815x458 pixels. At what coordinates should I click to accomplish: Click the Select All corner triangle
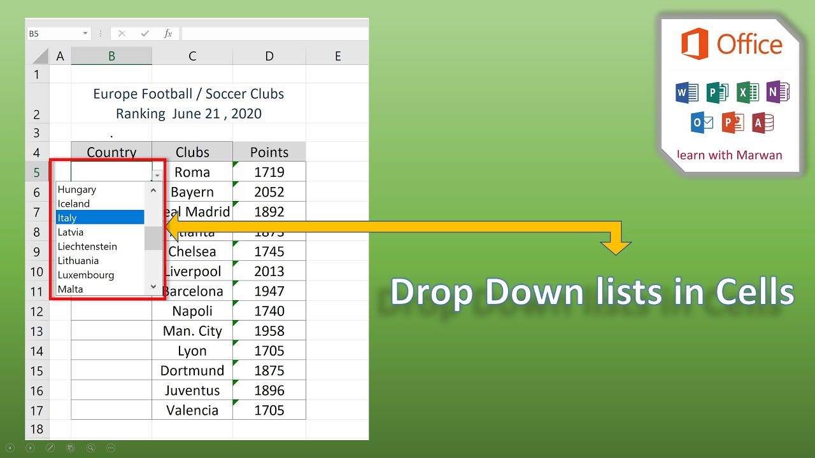pos(41,57)
